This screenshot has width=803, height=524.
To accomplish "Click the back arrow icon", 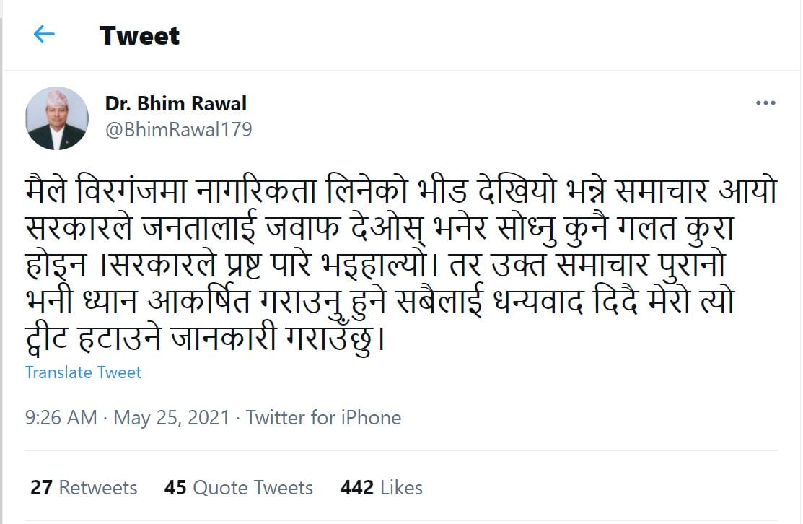I will click(x=44, y=34).
